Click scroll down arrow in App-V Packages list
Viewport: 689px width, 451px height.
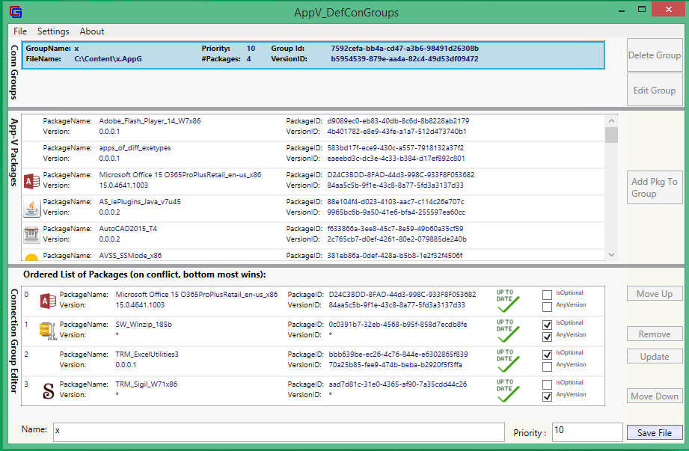[611, 255]
